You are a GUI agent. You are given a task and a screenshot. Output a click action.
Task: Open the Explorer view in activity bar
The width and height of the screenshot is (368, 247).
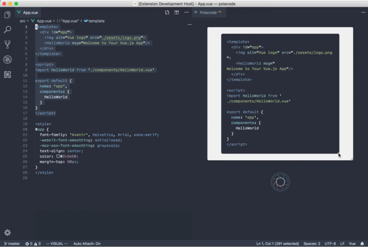[7, 15]
